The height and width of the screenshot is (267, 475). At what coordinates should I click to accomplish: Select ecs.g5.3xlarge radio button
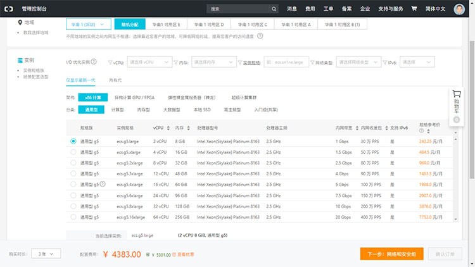point(73,173)
